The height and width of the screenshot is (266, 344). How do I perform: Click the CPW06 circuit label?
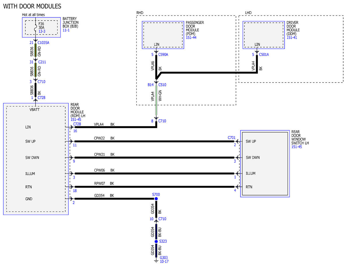[x=99, y=170]
